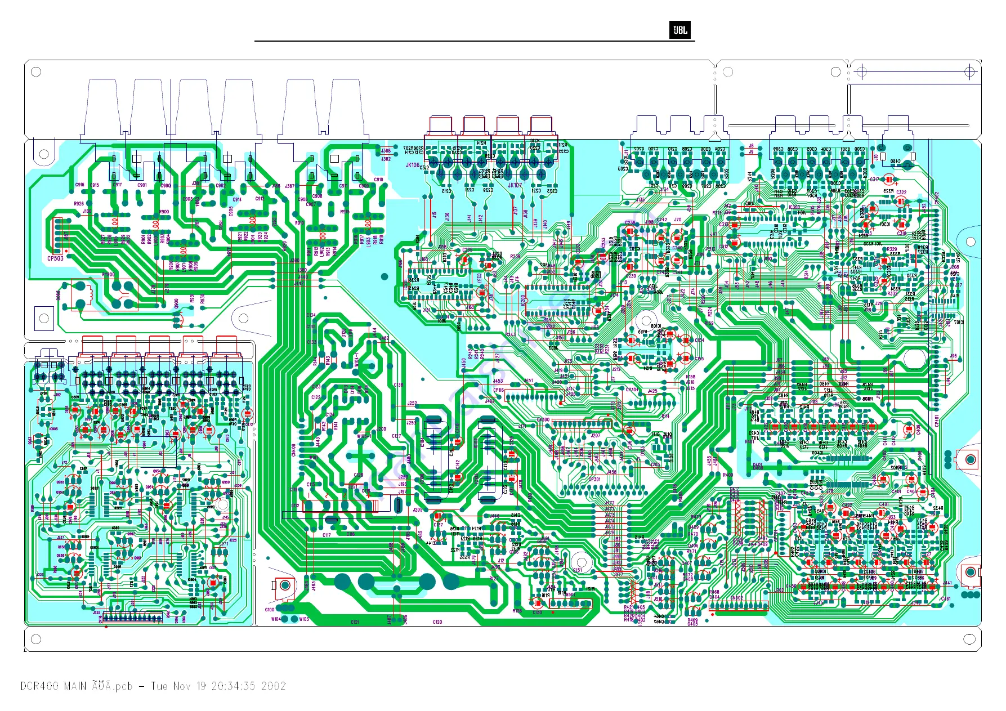Click the J440 jumper label
This screenshot has width=1006, height=711.
[x=302, y=277]
